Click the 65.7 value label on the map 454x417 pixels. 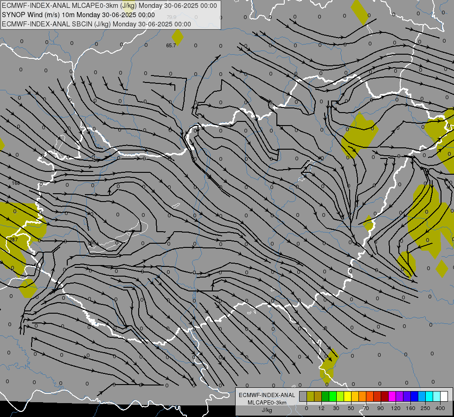(x=171, y=45)
